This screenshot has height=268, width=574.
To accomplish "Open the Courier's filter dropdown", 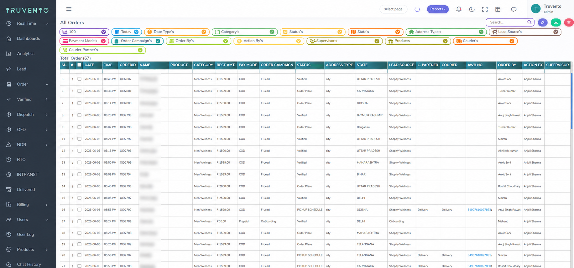I will click(485, 41).
